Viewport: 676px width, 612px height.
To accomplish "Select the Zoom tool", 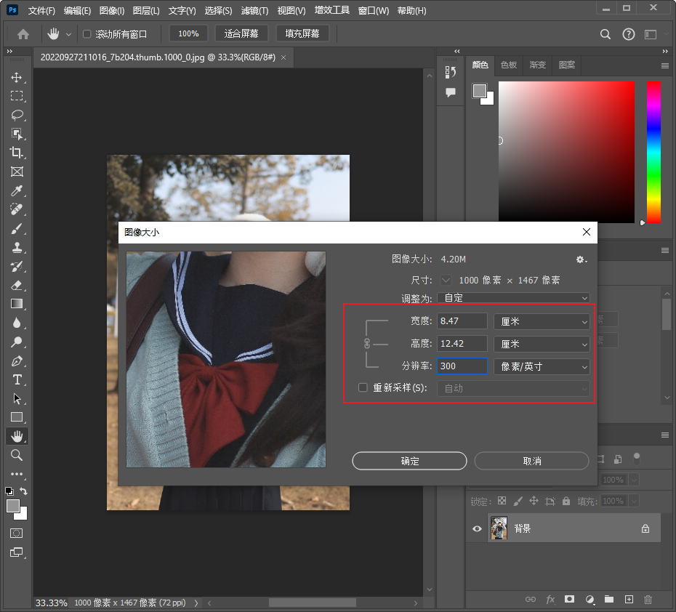I will coord(16,455).
